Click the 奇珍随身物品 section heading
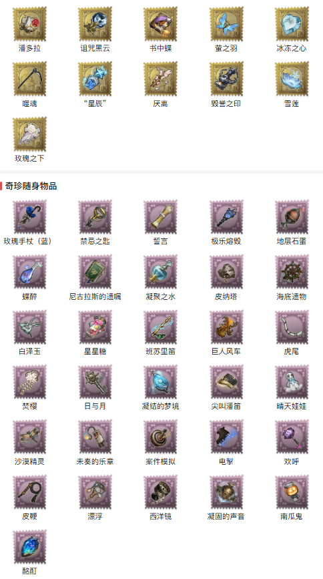 (31, 186)
